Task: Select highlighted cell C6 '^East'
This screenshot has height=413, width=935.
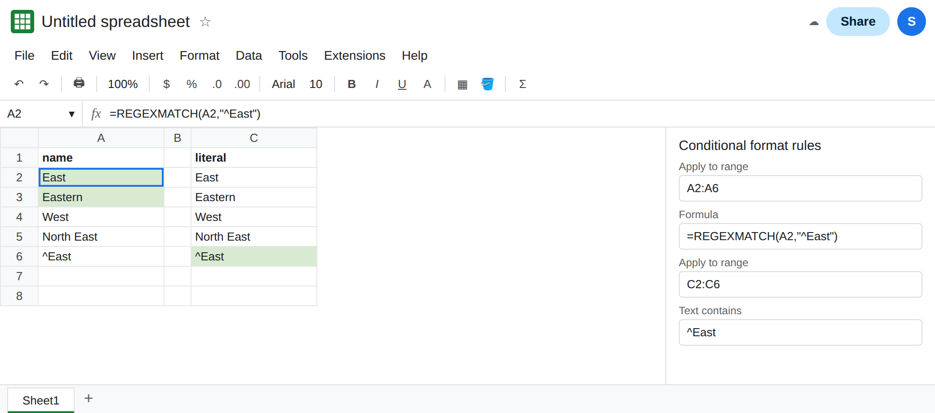Action: pyautogui.click(x=254, y=256)
